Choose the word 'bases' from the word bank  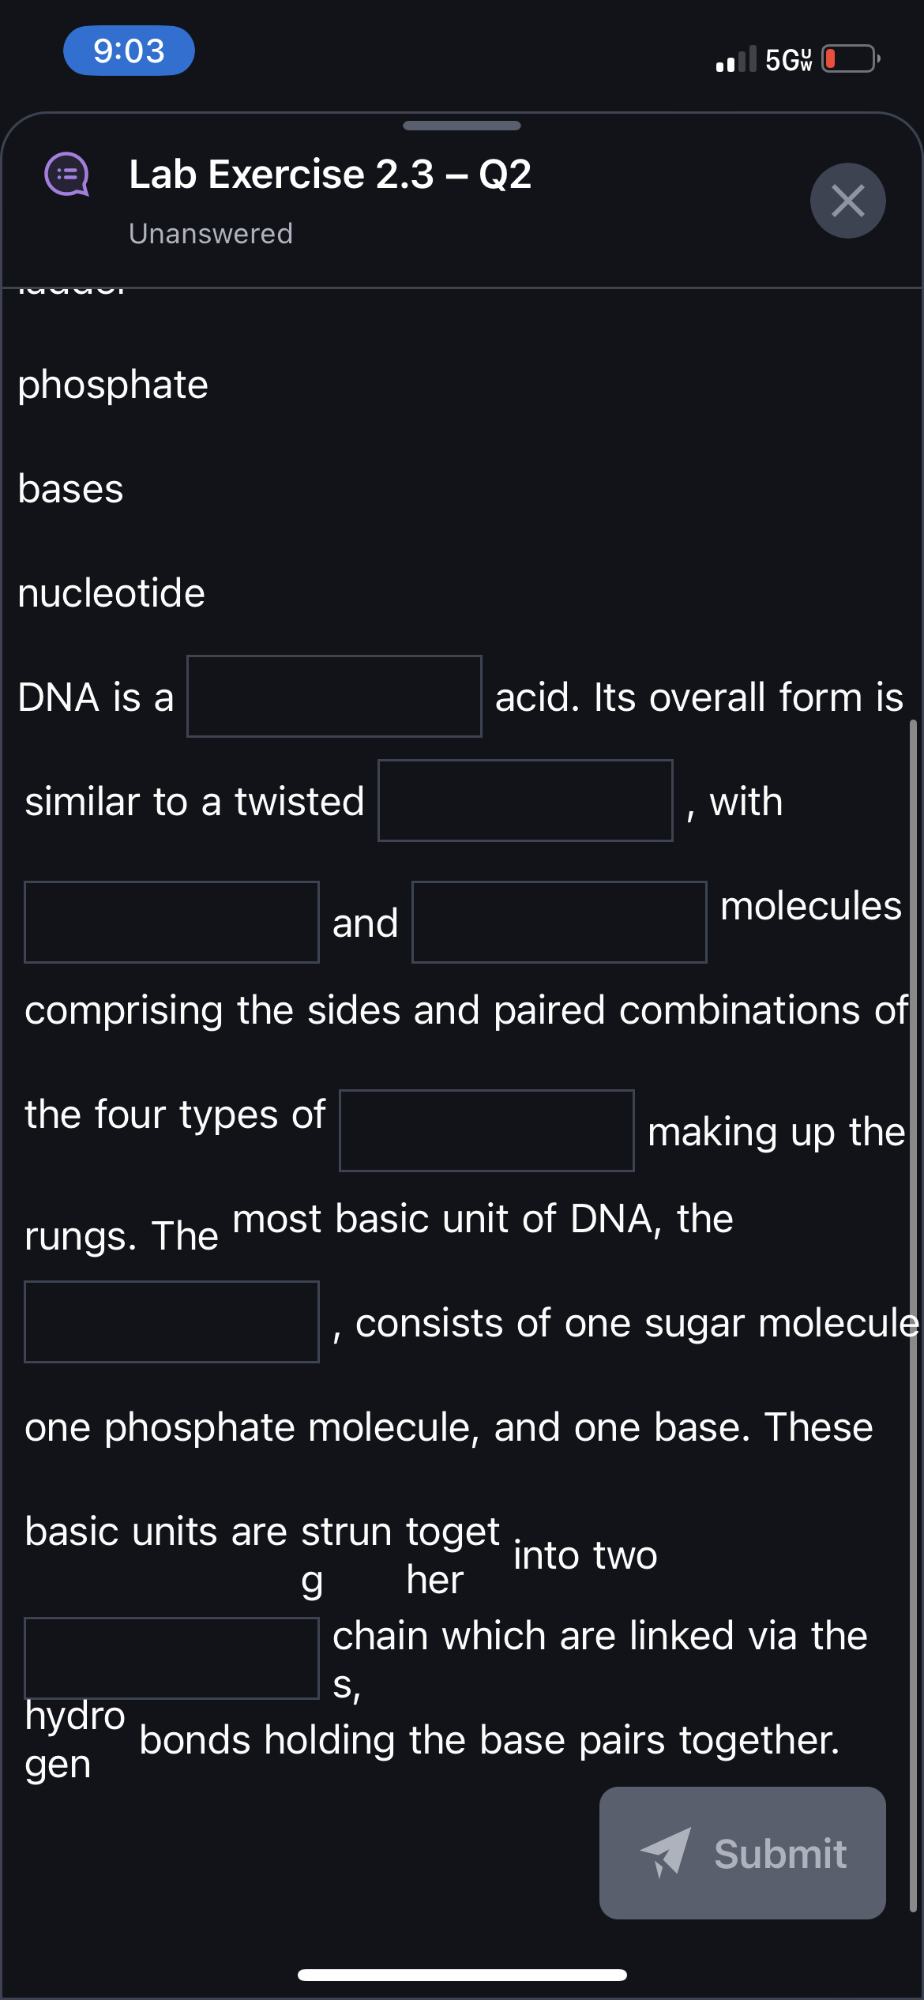pos(70,489)
